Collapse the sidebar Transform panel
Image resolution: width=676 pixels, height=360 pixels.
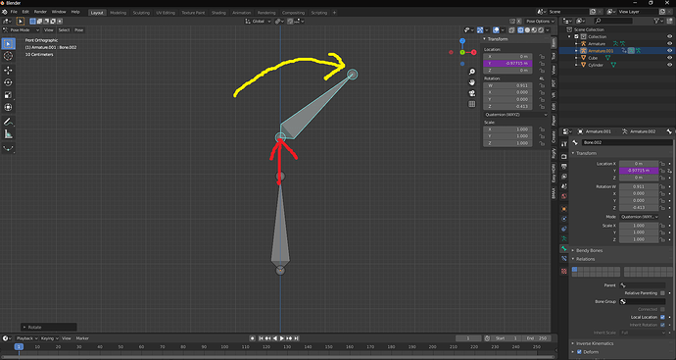coord(497,39)
